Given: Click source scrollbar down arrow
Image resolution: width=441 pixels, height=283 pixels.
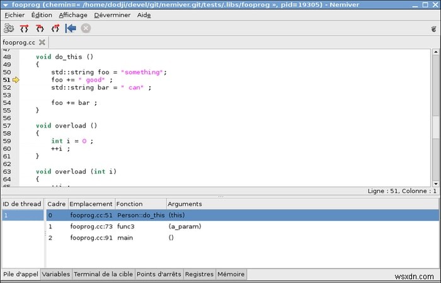Looking at the screenshot, I should tap(436, 184).
